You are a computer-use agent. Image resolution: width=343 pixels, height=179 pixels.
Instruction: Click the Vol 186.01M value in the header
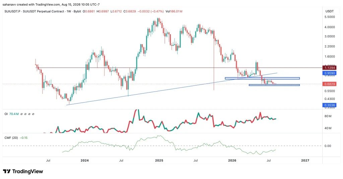tap(174, 11)
